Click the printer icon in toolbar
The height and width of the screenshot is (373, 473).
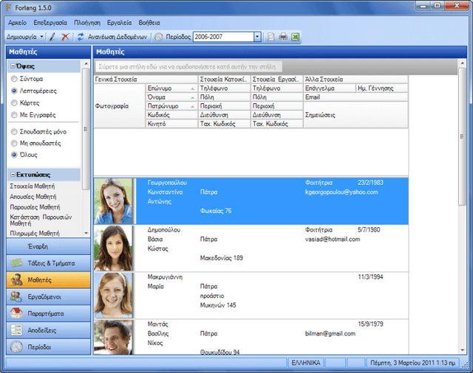point(283,37)
